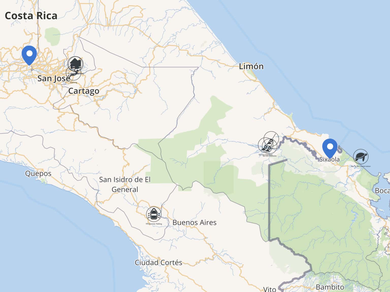Click the Sea Turtle Conservation turtle icon
The height and width of the screenshot is (292, 390).
(361, 157)
